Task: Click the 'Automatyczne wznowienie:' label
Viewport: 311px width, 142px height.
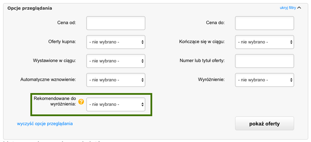Action: click(48, 80)
